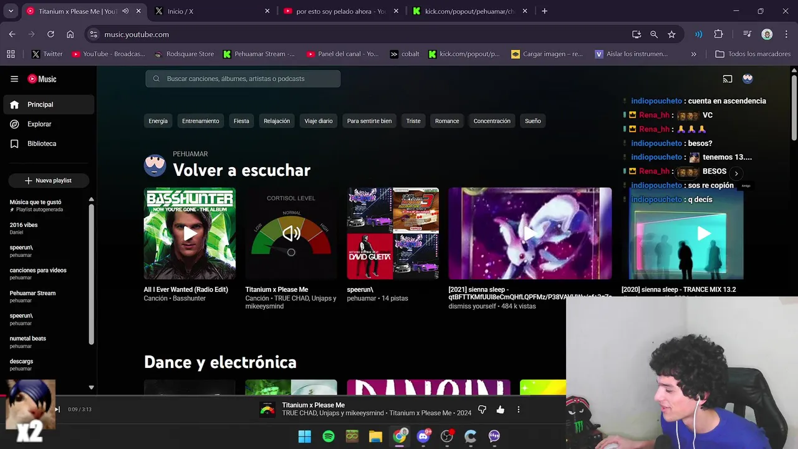Show more bookmarks with the double chevron

[693, 54]
